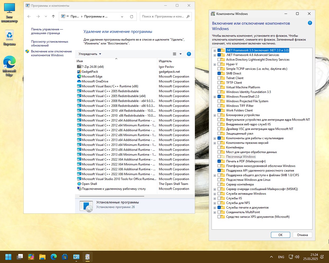Open Microsoft Edge desktop shortcut
329x263 pixels.
click(10, 66)
